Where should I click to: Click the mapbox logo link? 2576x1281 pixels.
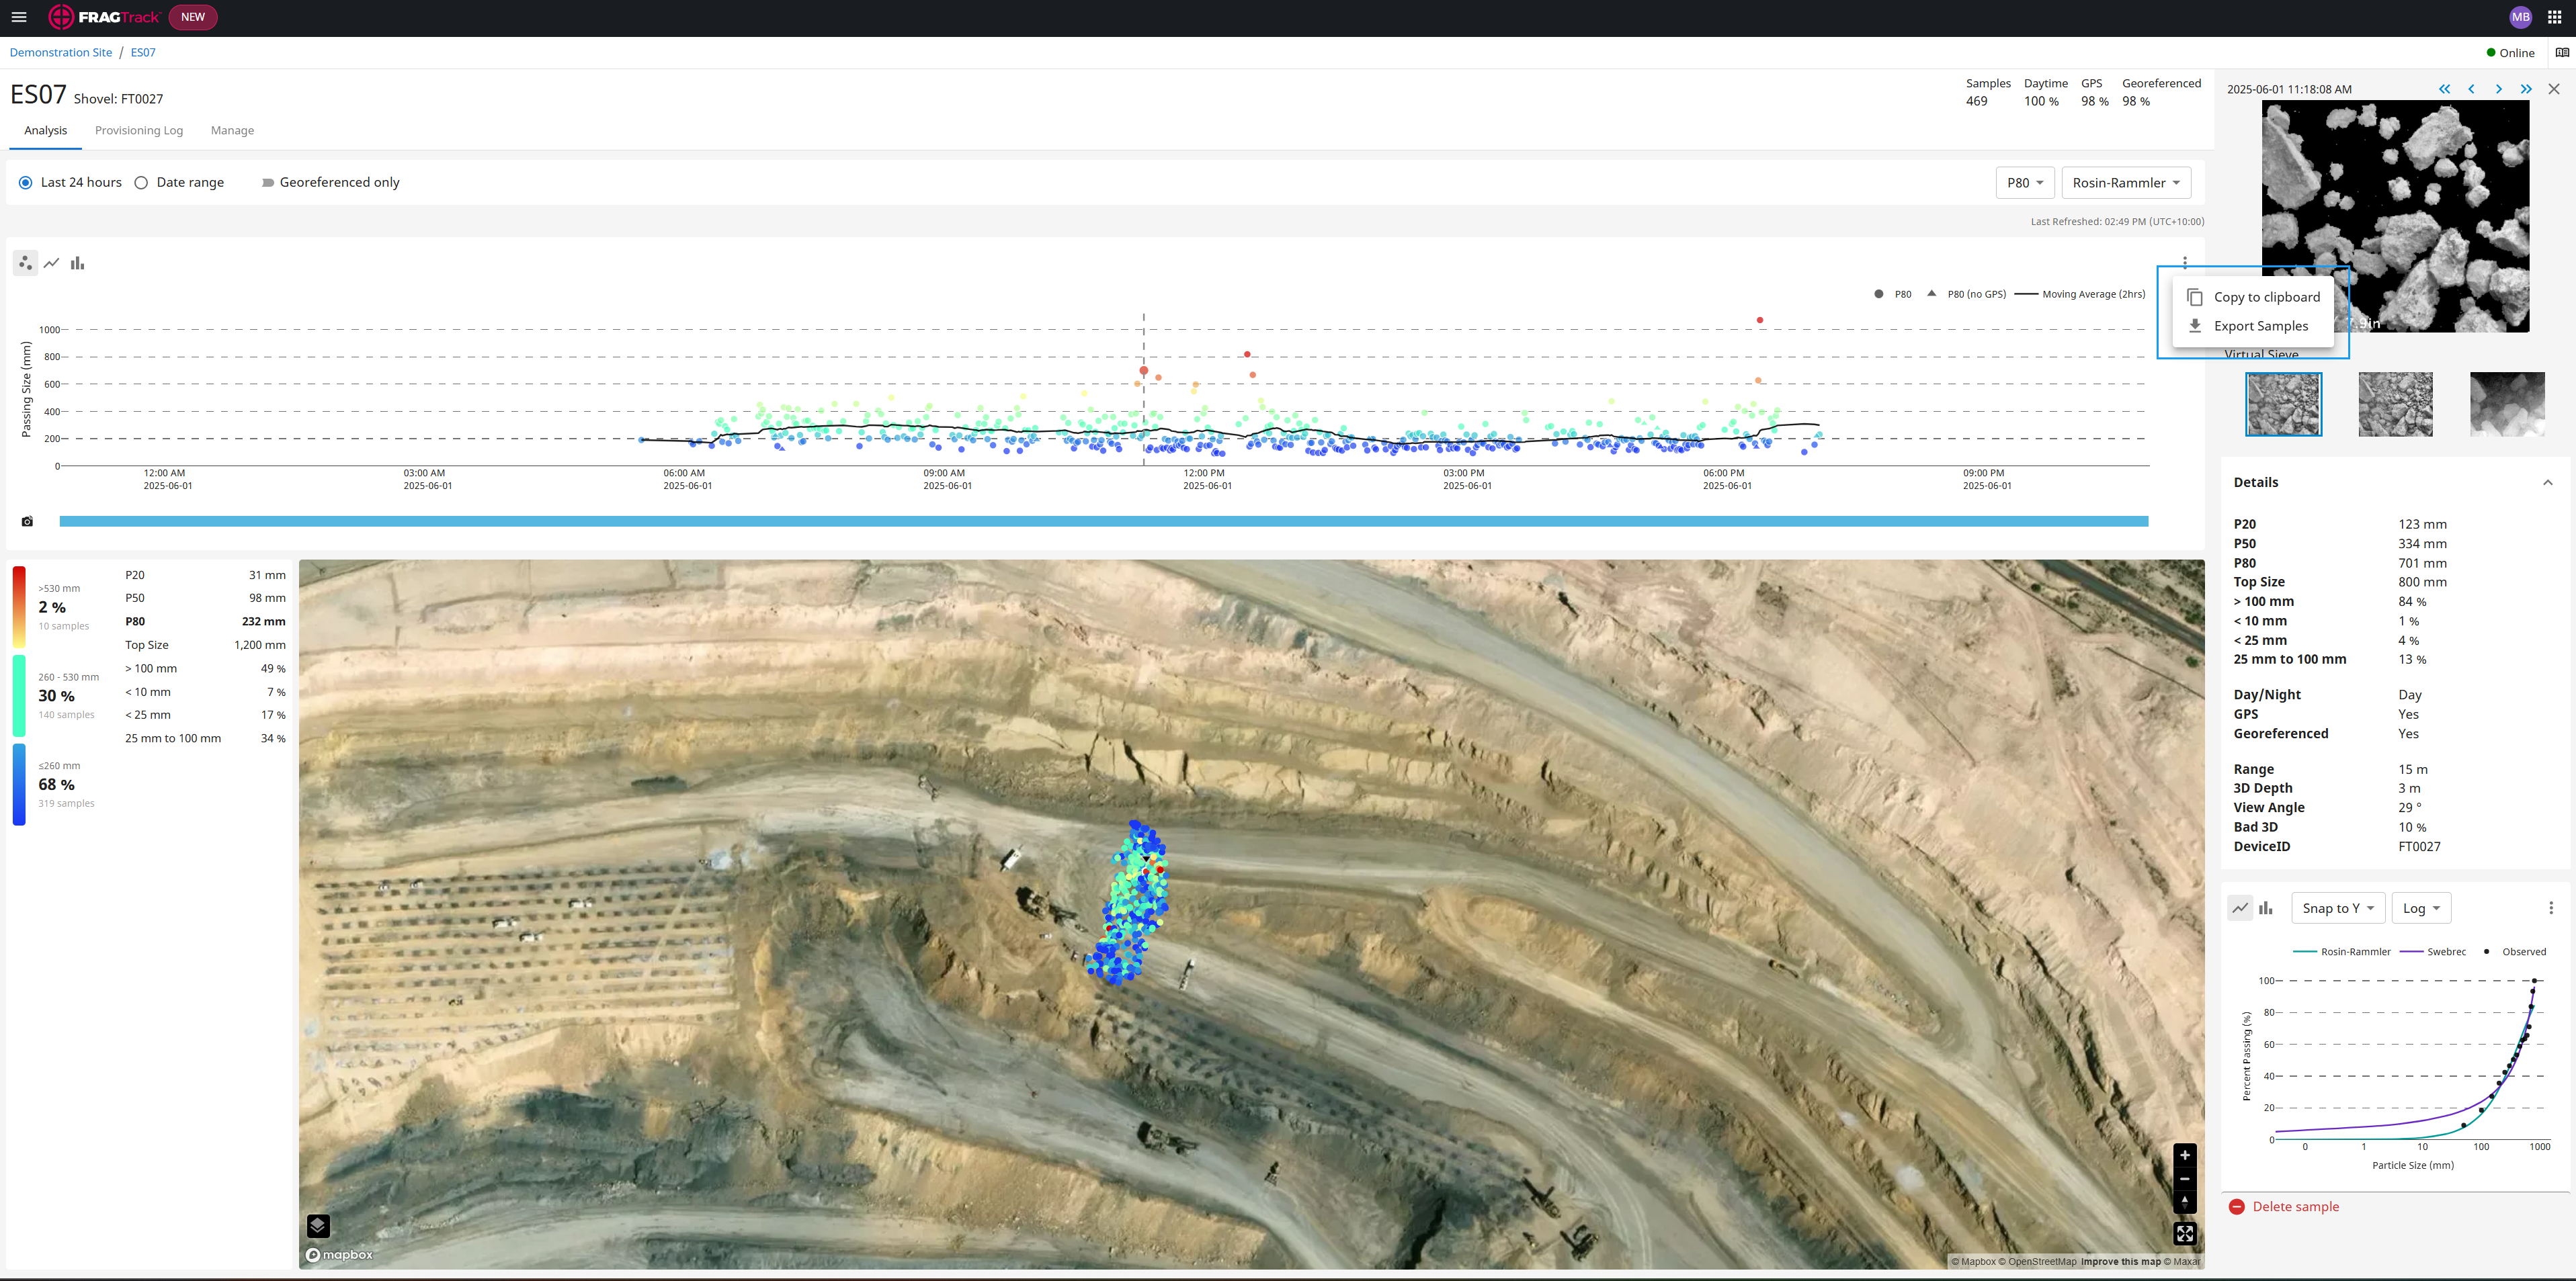(340, 1255)
